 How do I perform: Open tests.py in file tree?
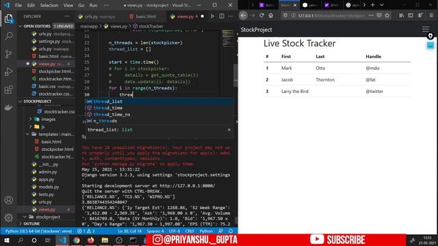click(x=46, y=195)
